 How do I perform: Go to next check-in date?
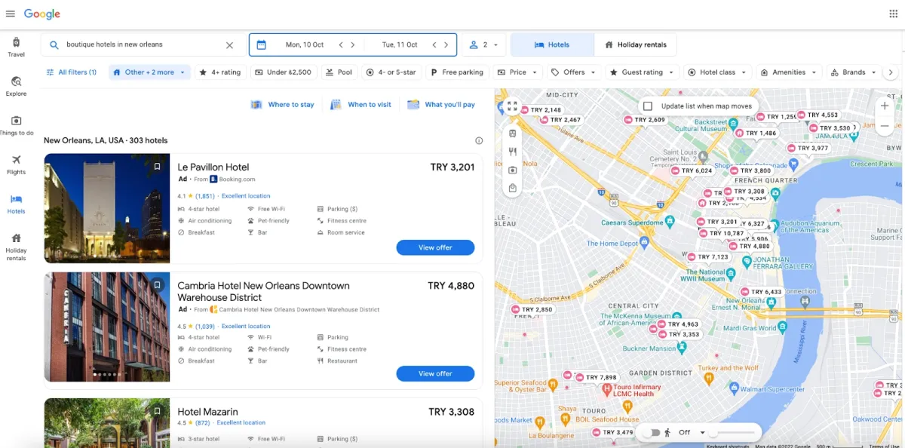[x=352, y=45]
